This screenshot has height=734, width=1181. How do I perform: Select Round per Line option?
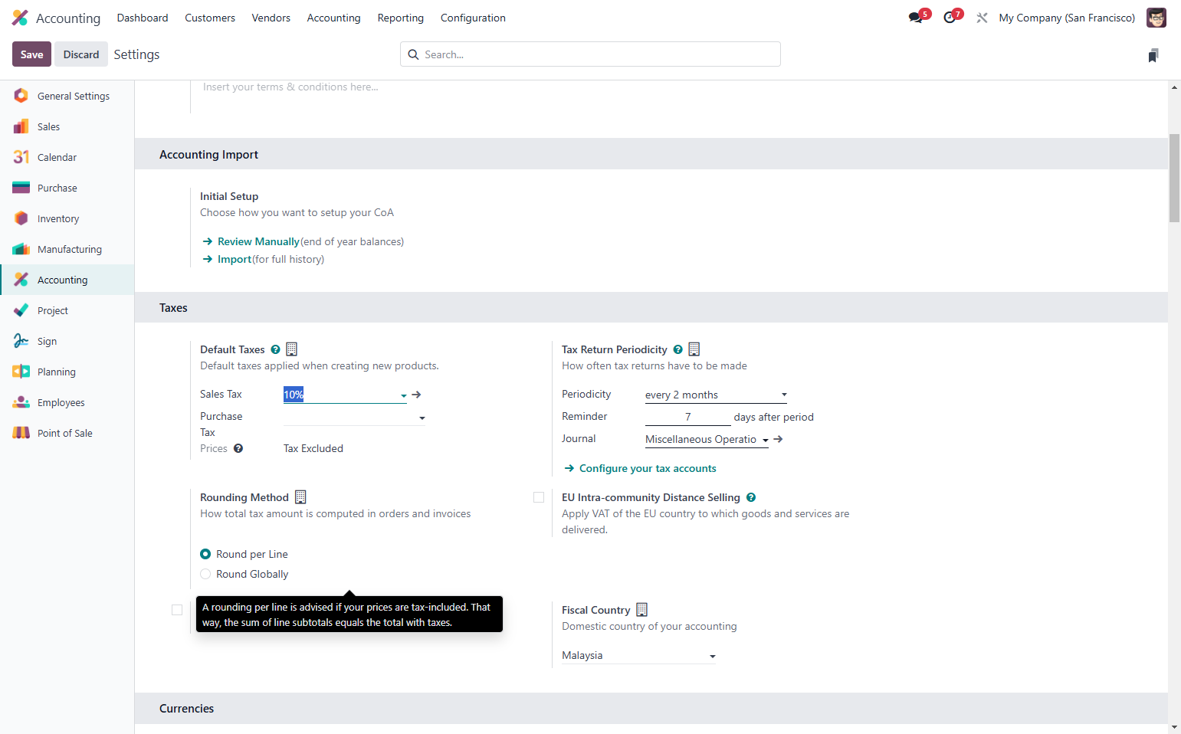(x=205, y=554)
